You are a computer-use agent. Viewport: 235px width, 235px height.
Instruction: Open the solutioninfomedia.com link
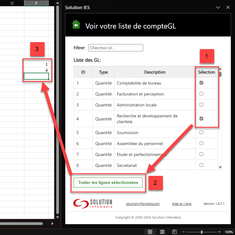pyautogui.click(x=143, y=204)
